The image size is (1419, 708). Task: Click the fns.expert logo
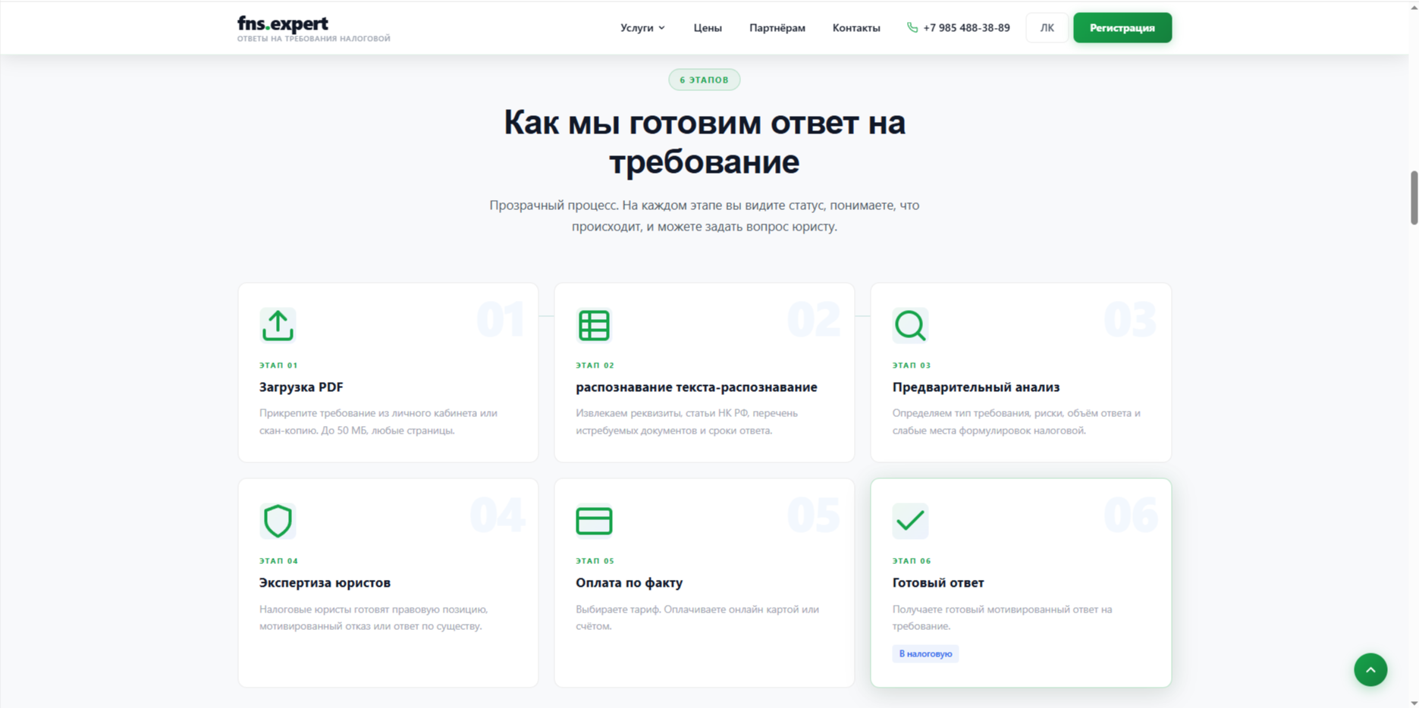313,28
